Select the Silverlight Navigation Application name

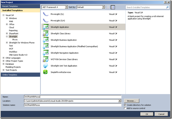click(x=65, y=53)
